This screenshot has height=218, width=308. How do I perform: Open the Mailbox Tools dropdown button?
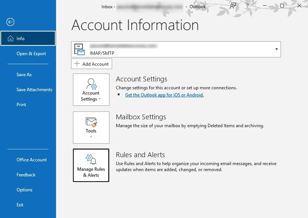[x=91, y=128]
